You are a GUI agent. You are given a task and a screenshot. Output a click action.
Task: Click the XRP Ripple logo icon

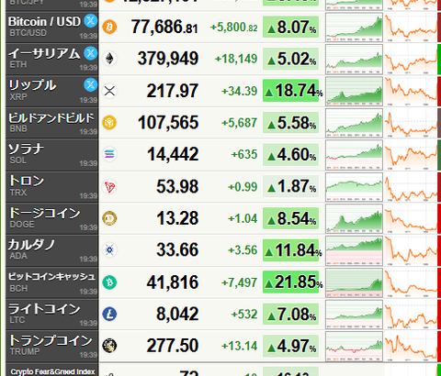(109, 91)
